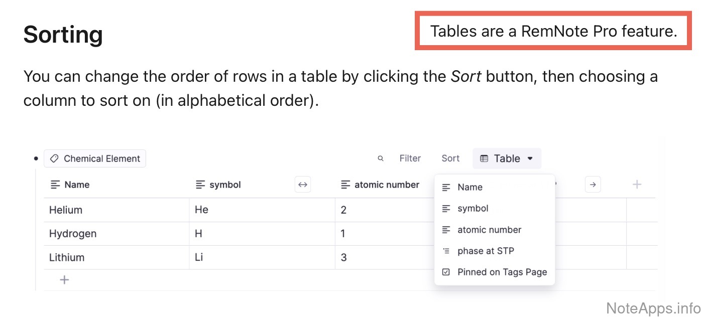Screen dimensions: 702x318
Task: Click the Sort button
Action: 450,158
